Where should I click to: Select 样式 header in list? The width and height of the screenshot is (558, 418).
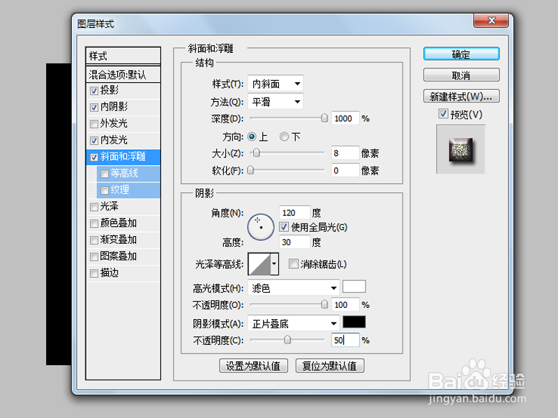click(x=123, y=56)
